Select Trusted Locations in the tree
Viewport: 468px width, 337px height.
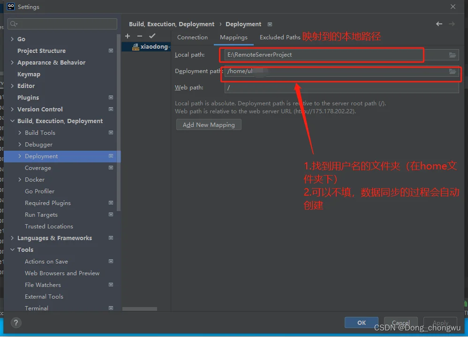point(49,227)
